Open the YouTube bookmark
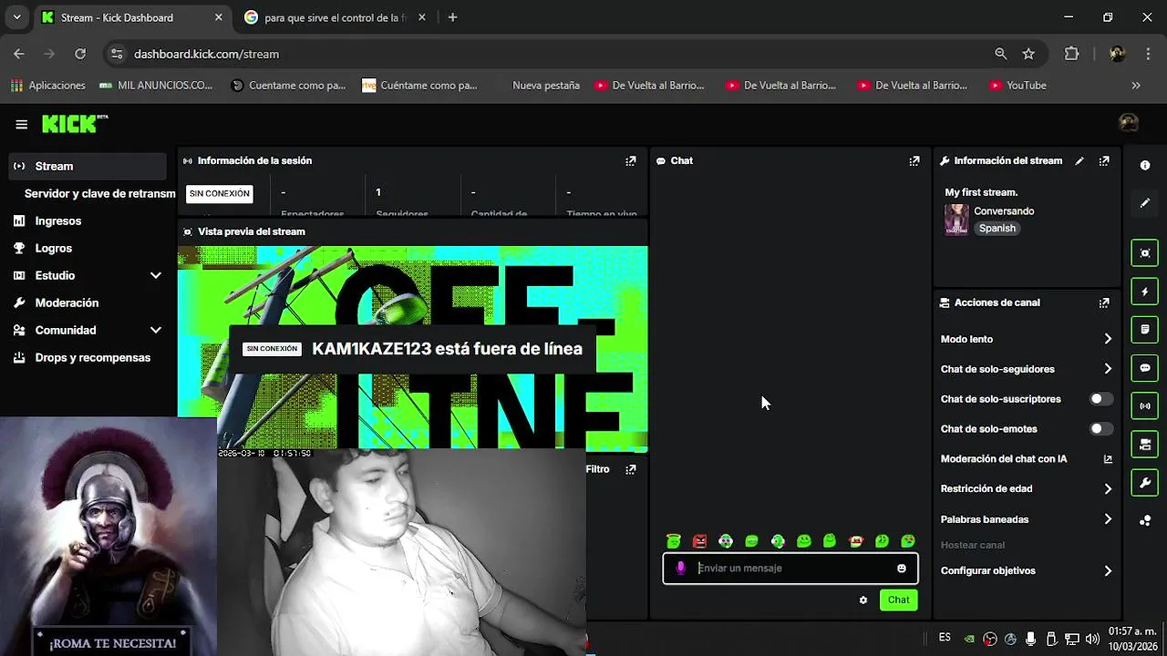 pyautogui.click(x=1017, y=86)
